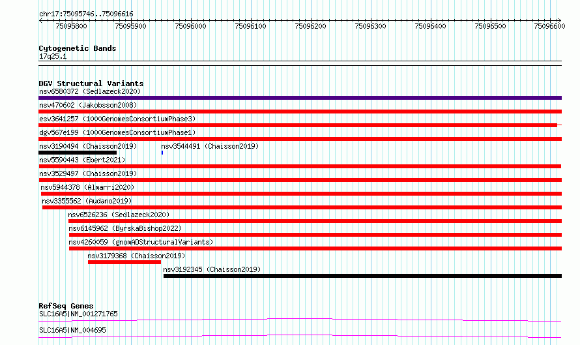Click the red nsv3355562 variant bar
The height and width of the screenshot is (345, 580).
pos(302,207)
